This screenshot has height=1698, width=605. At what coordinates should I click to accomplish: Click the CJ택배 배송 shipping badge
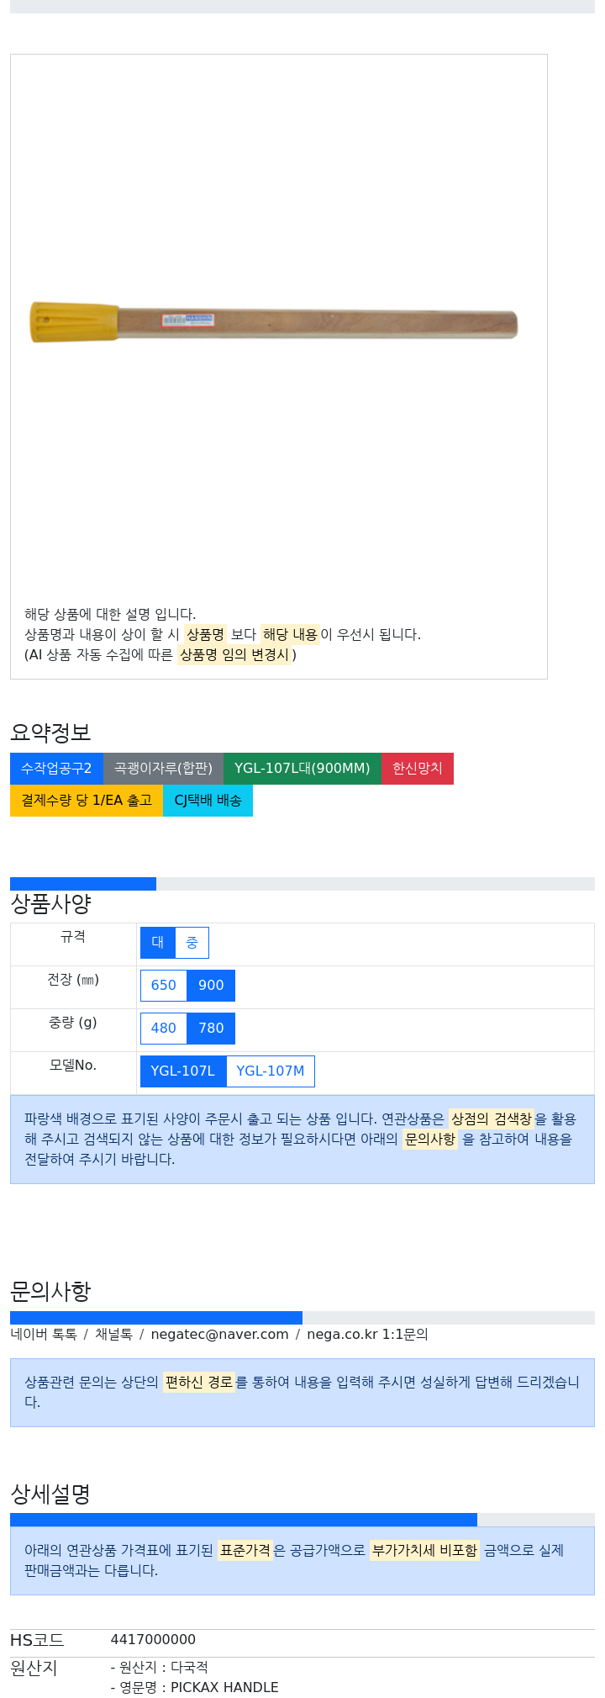point(208,801)
